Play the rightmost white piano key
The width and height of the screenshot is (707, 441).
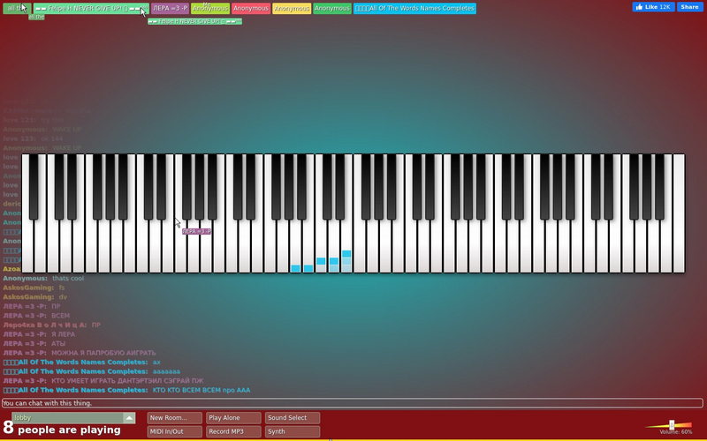point(679,213)
